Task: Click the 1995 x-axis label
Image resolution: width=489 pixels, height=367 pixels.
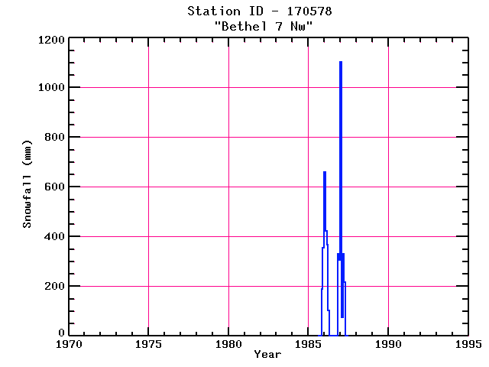Action: 468,344
